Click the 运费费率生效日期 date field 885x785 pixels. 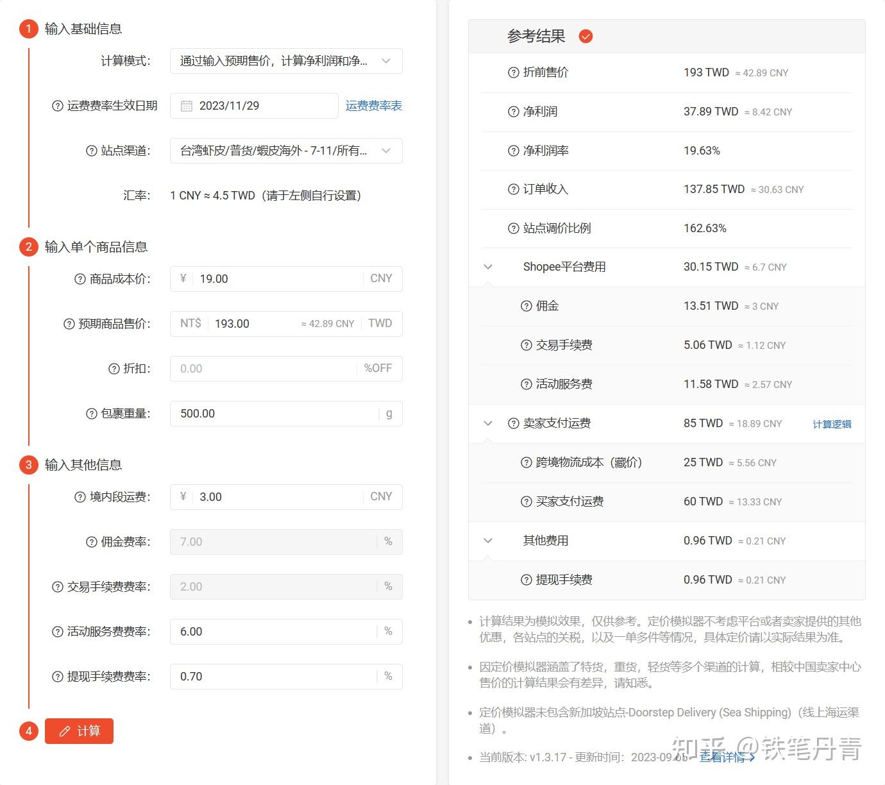tap(254, 106)
